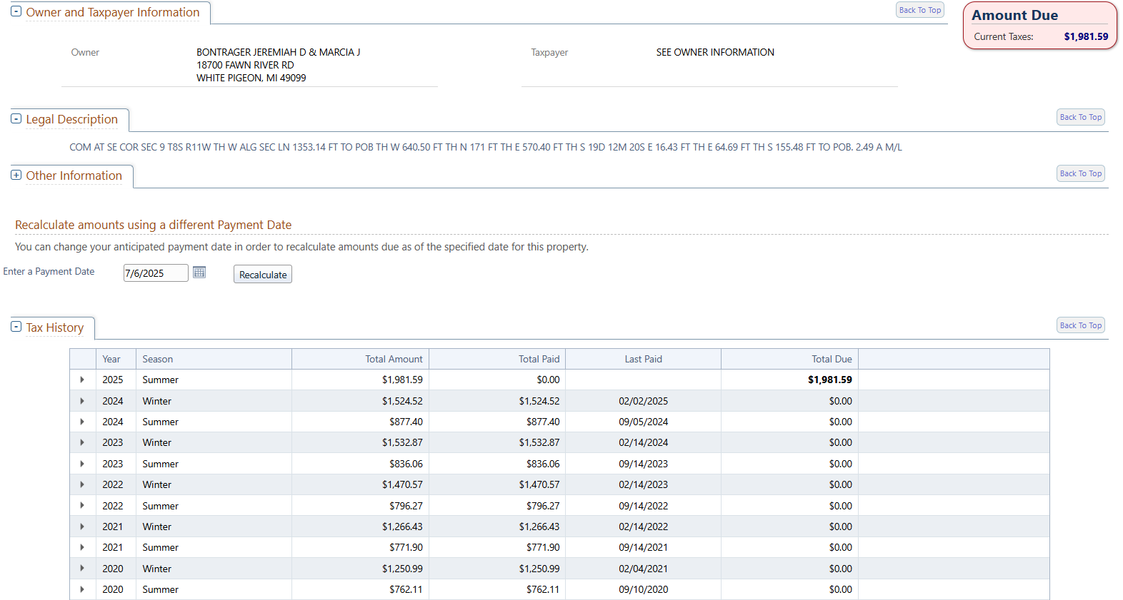Image resolution: width=1123 pixels, height=600 pixels.
Task: Expand the 2024 Winter tax row
Action: (82, 401)
